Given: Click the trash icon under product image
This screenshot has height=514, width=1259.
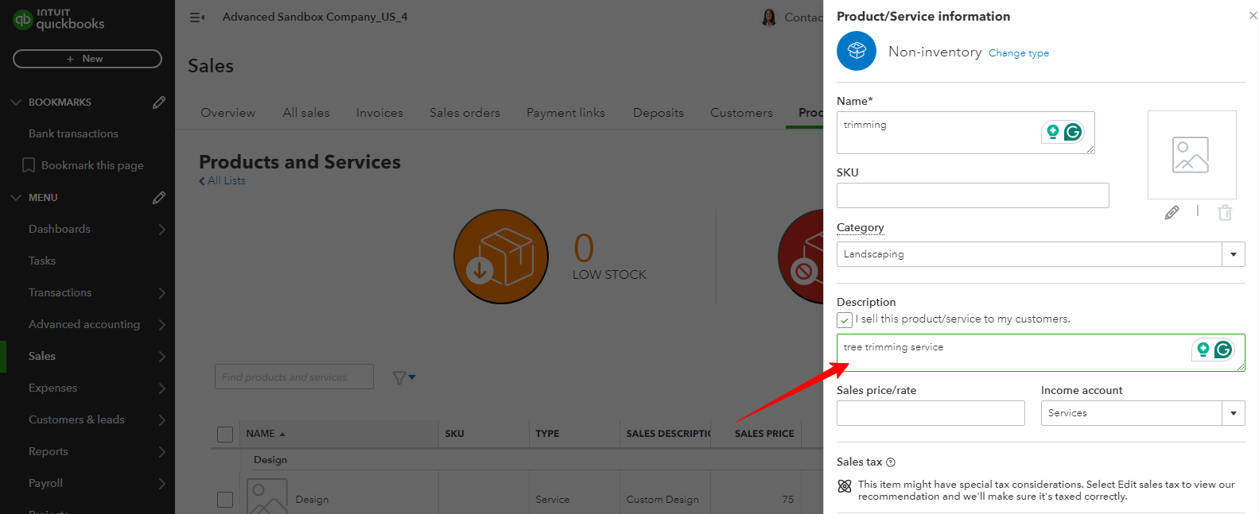Looking at the screenshot, I should point(1225,212).
